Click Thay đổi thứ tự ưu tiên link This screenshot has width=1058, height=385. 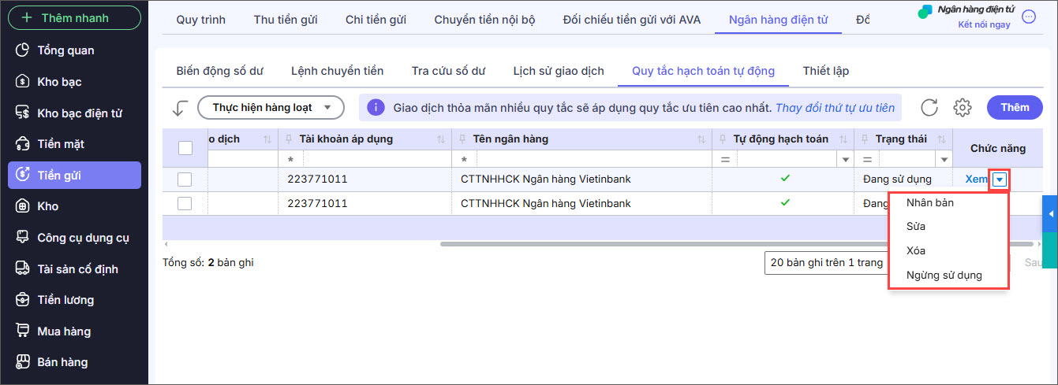[835, 107]
